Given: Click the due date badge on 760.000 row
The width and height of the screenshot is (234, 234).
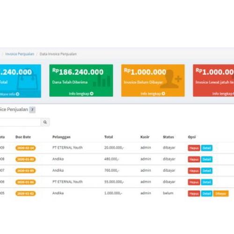Looking at the screenshot, I should (26, 171).
